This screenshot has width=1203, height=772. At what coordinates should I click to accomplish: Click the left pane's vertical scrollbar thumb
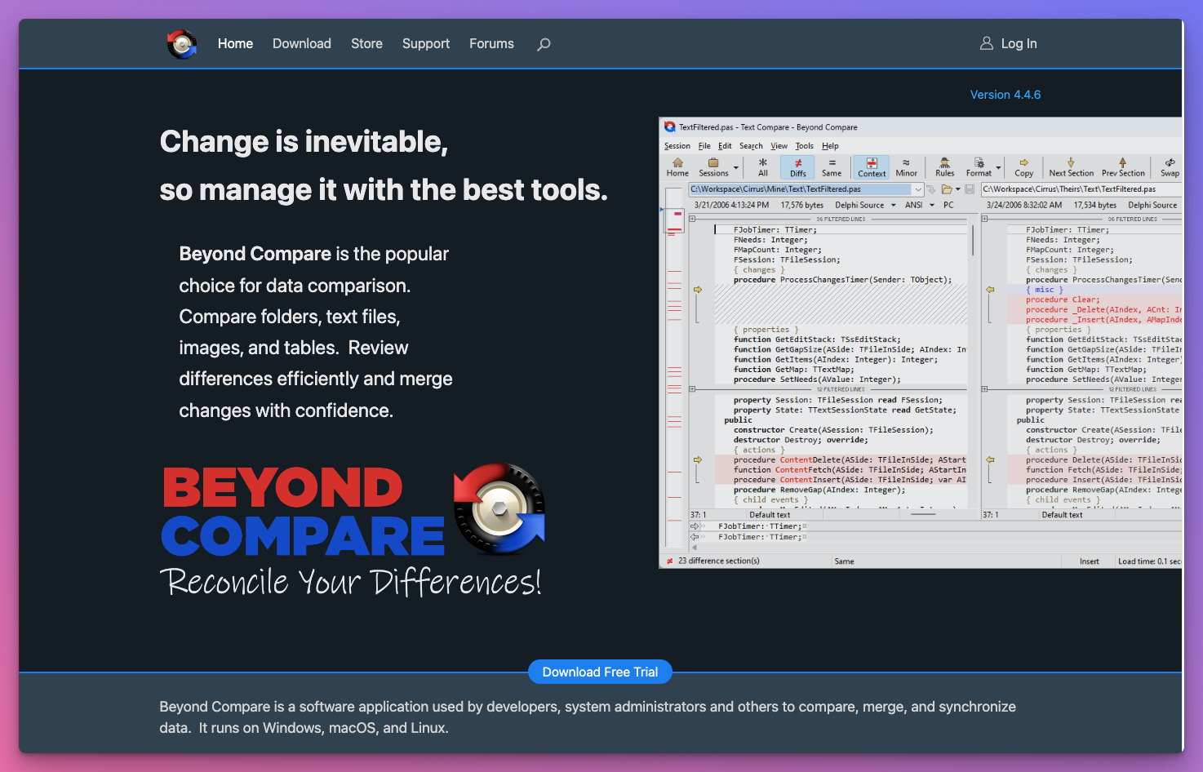973,241
